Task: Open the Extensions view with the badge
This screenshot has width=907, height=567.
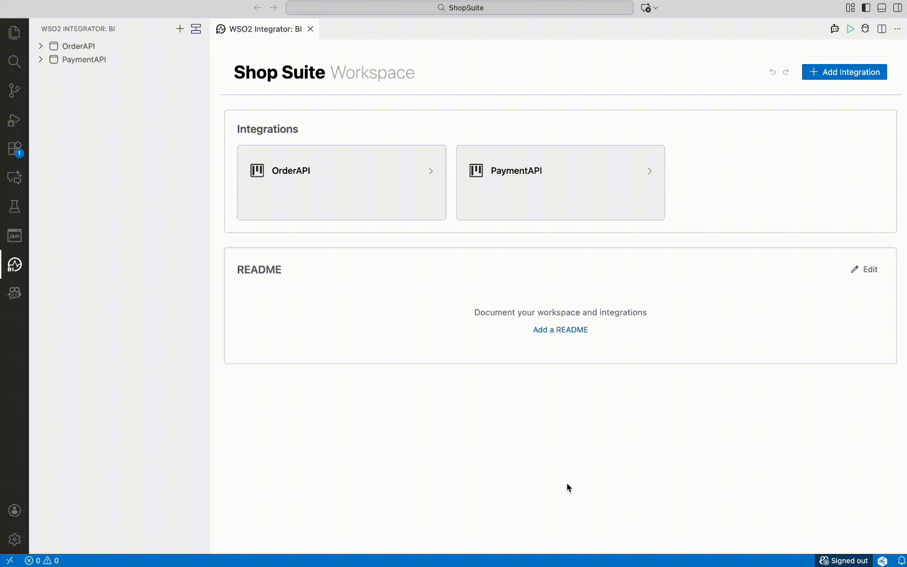Action: coord(14,148)
